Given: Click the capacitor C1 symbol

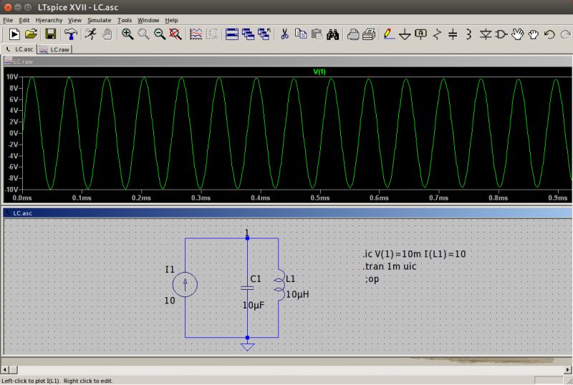Looking at the screenshot, I should 247,288.
